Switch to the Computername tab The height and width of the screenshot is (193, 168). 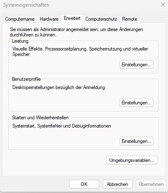[x=20, y=19]
